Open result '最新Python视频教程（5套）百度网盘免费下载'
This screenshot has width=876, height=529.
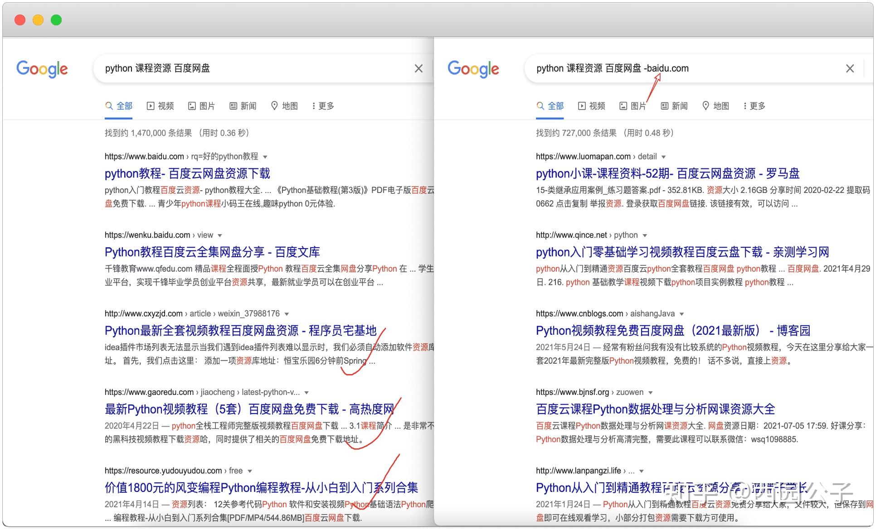click(x=249, y=409)
